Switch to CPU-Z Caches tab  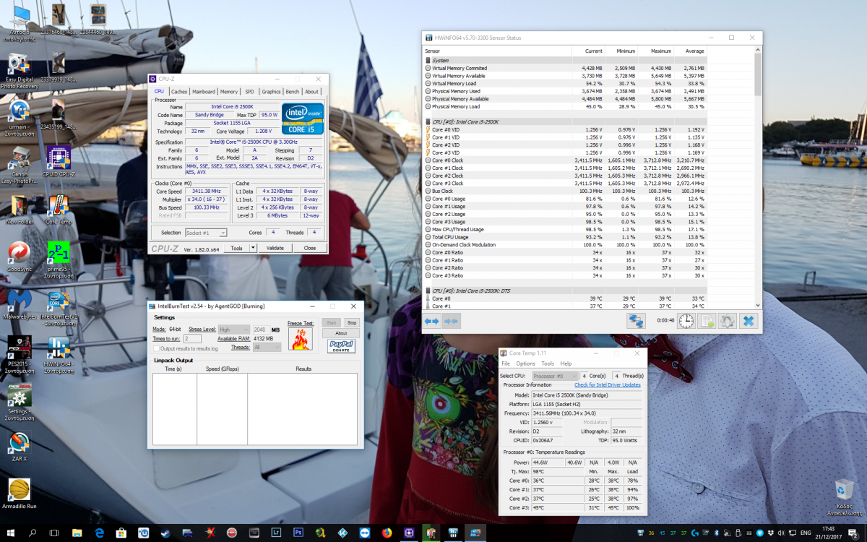[179, 92]
